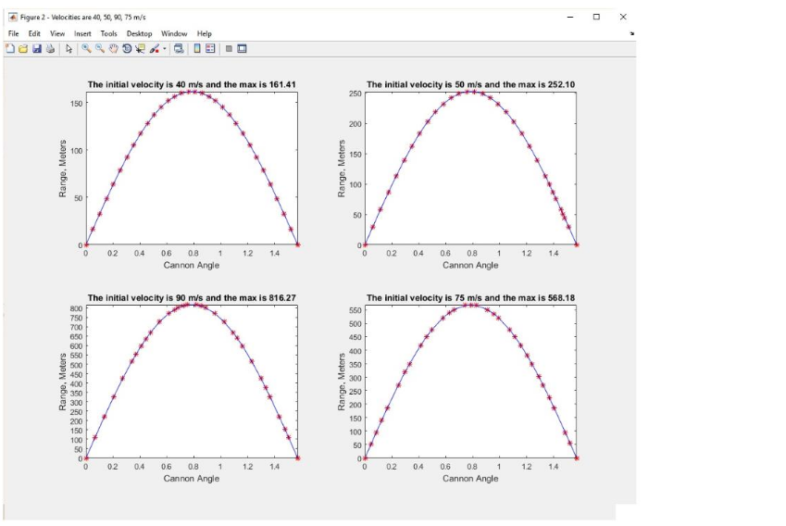786x526 pixels.
Task: Open the Edit menu
Action: pos(34,33)
